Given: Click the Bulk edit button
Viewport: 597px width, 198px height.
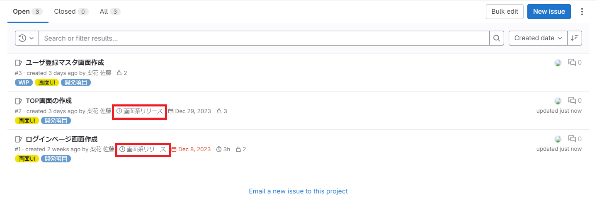Looking at the screenshot, I should tap(505, 12).
